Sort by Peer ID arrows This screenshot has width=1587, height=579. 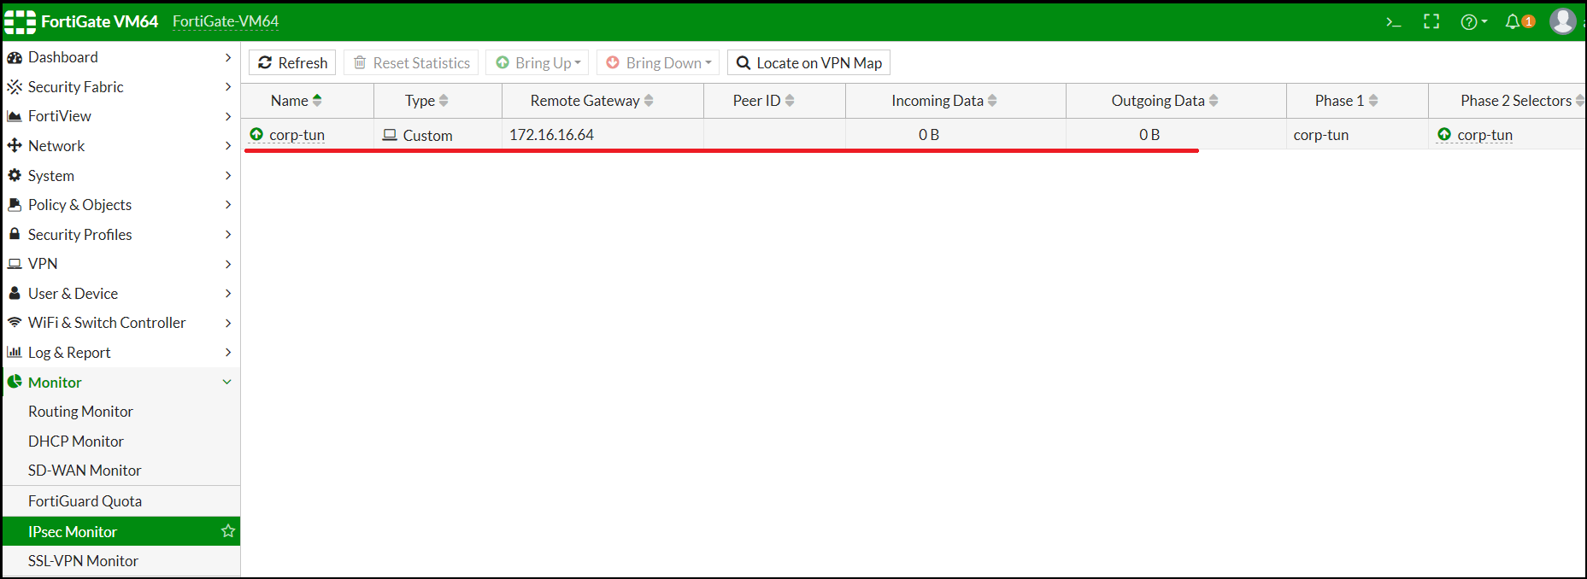coord(790,101)
